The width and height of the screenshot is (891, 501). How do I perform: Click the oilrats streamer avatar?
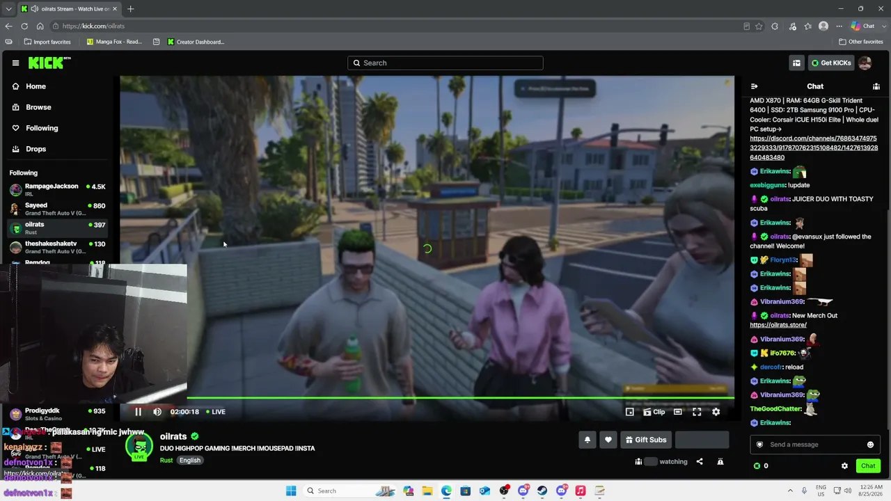click(x=139, y=445)
